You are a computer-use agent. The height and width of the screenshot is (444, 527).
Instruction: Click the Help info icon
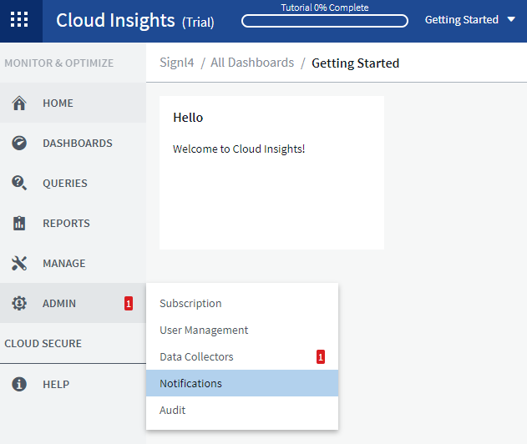(x=19, y=384)
